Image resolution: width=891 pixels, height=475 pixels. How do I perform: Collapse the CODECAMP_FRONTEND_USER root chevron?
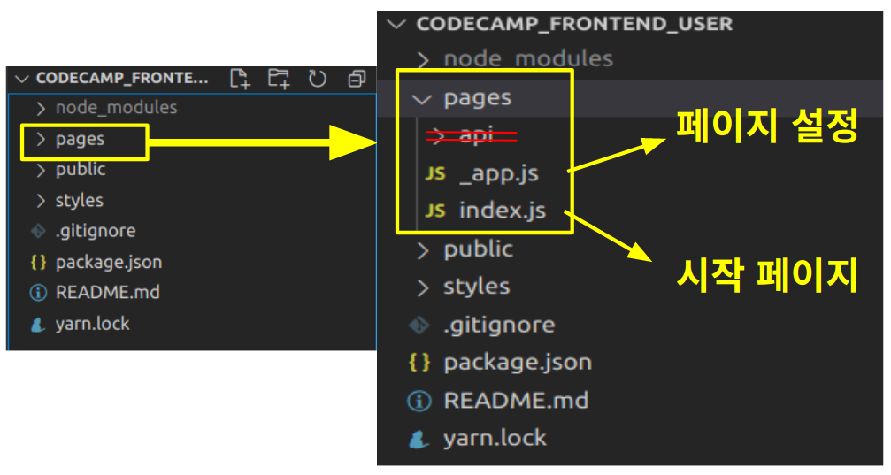396,24
